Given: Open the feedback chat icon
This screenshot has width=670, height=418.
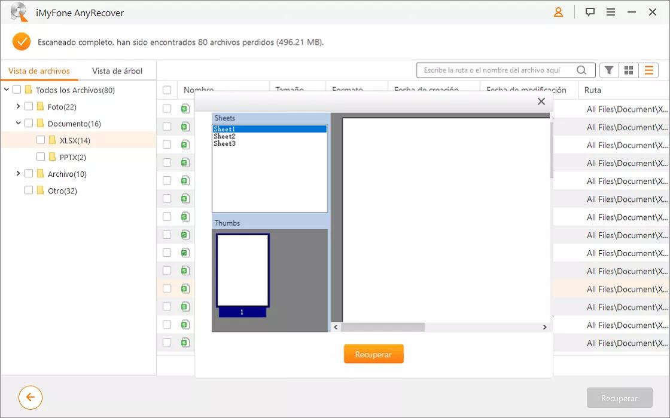Looking at the screenshot, I should point(590,12).
